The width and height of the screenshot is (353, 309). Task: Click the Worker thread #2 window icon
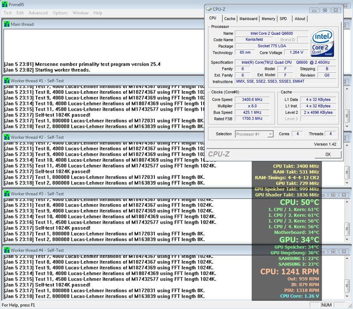click(7, 137)
